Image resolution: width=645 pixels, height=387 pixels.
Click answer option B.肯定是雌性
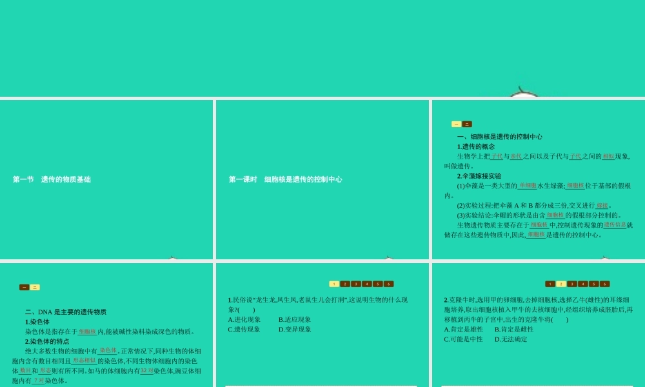point(514,330)
